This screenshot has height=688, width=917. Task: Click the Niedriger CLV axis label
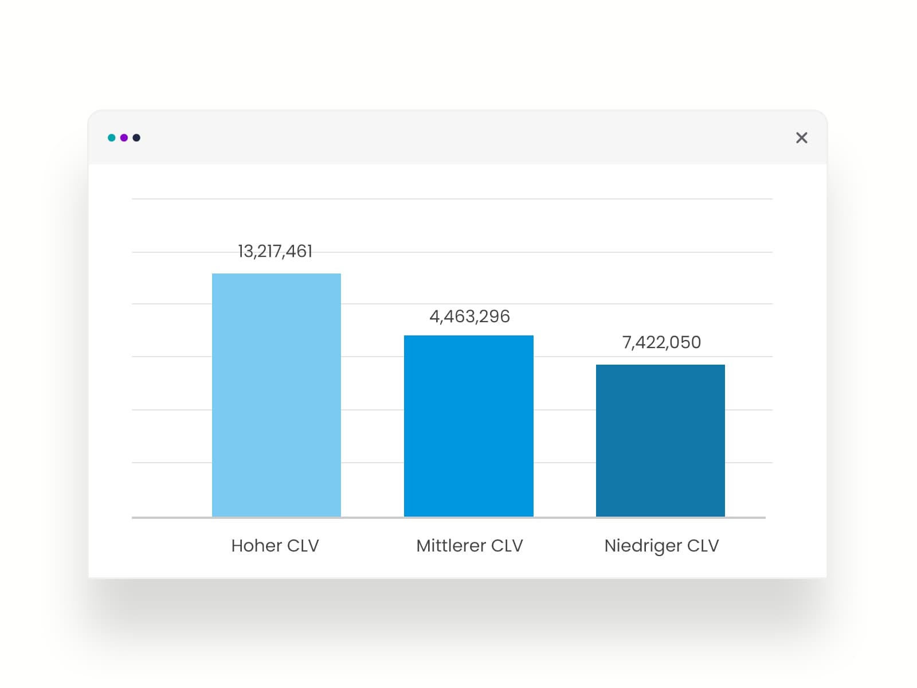(x=660, y=546)
